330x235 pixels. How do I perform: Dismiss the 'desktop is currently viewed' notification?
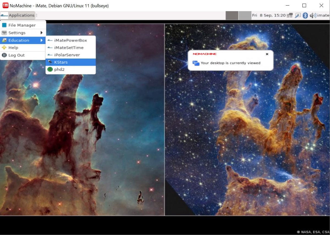pyautogui.click(x=267, y=54)
